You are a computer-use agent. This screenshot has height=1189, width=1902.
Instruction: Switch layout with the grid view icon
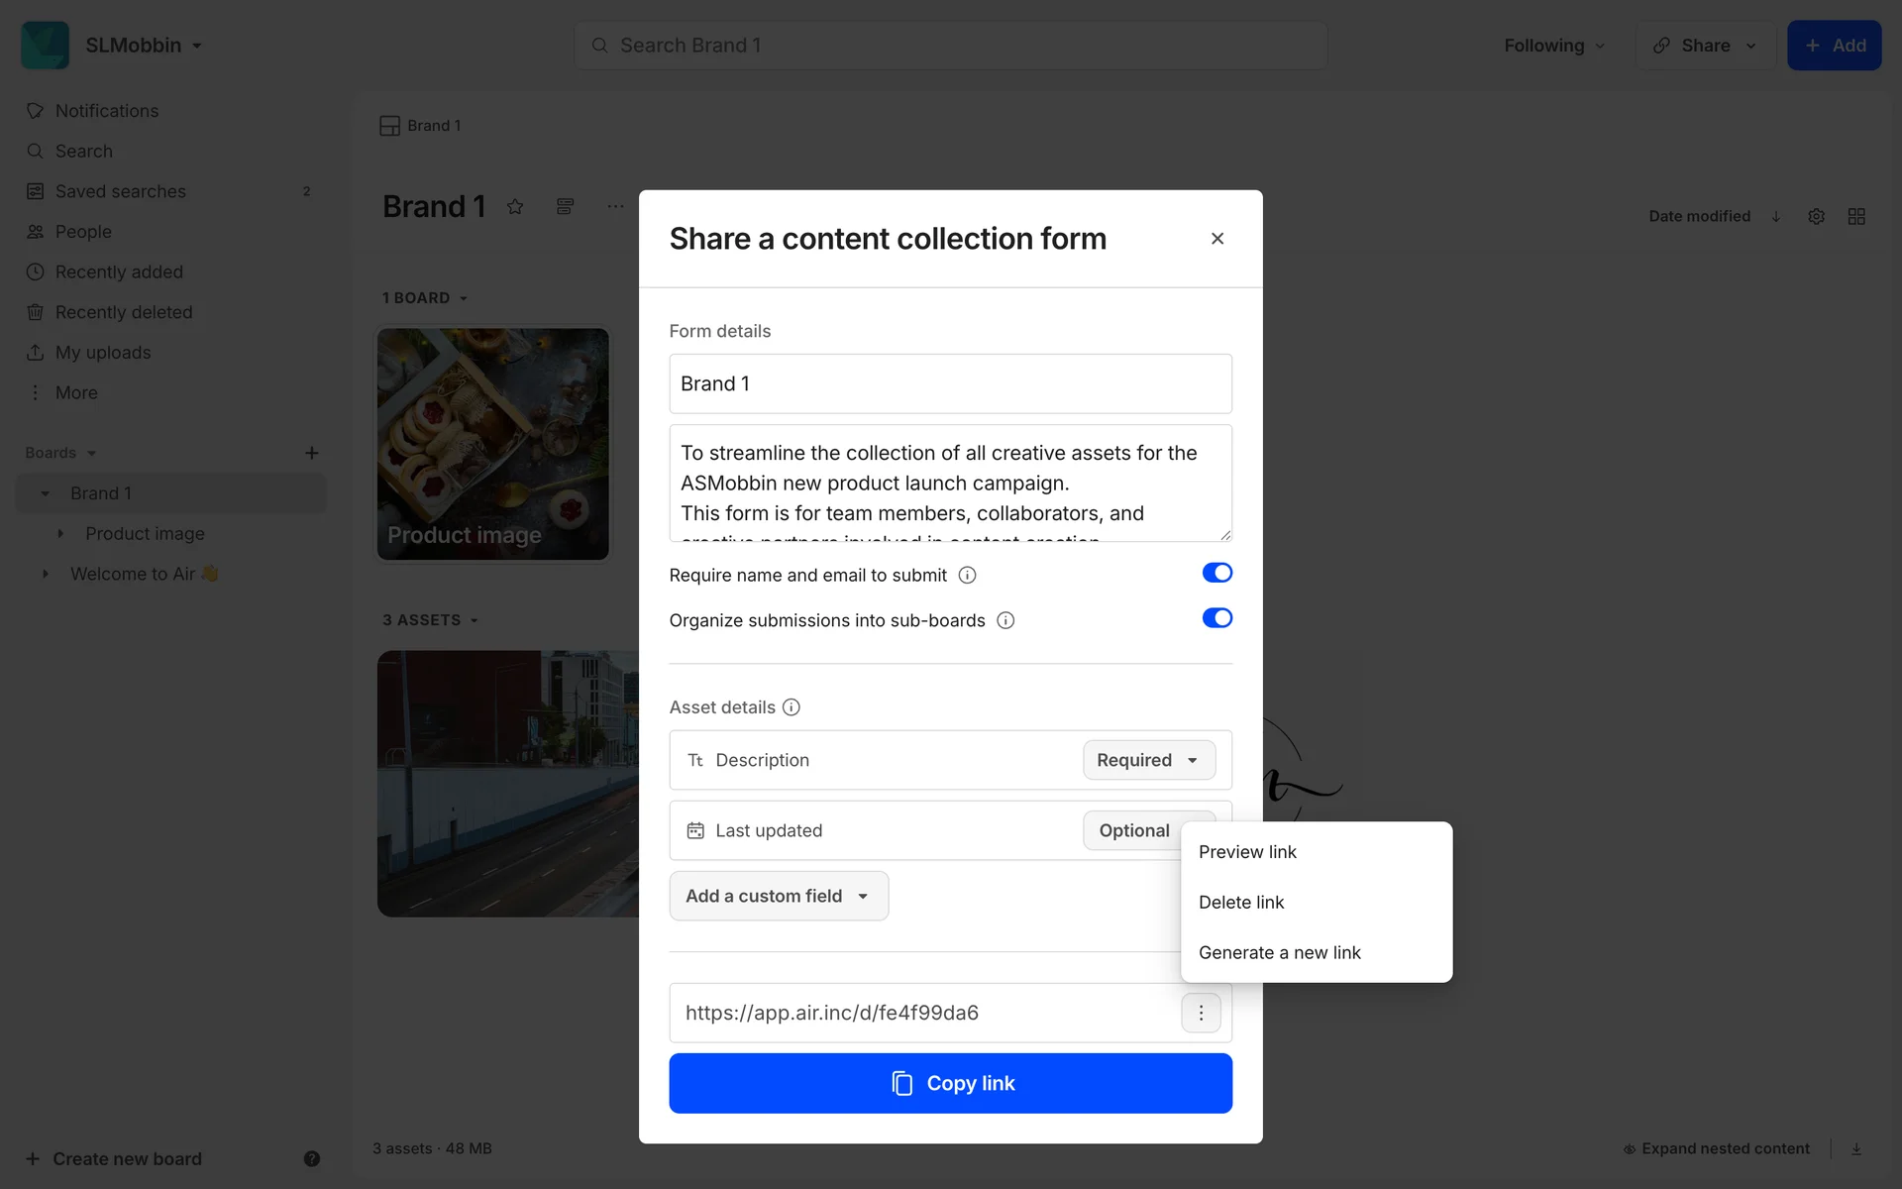[x=1856, y=216]
